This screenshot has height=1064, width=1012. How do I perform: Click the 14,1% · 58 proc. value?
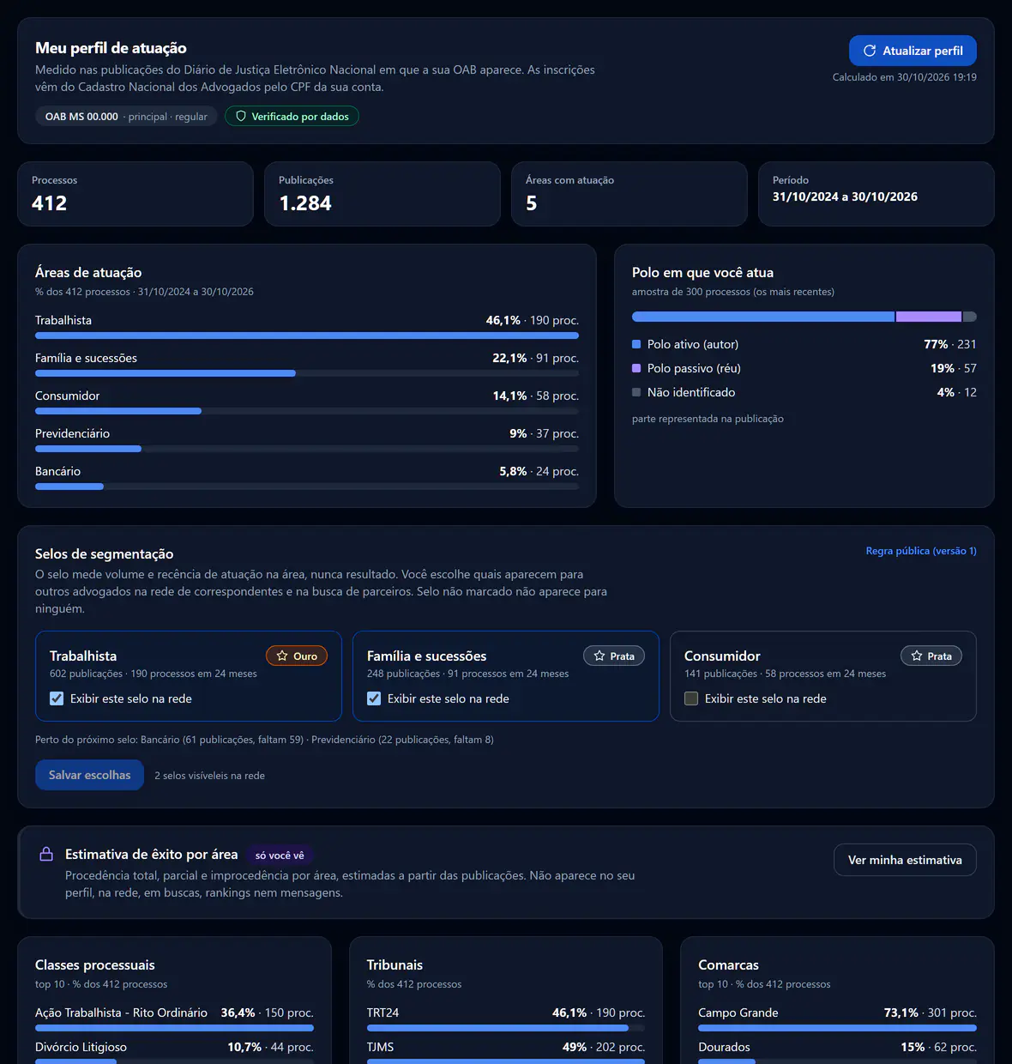click(x=535, y=396)
